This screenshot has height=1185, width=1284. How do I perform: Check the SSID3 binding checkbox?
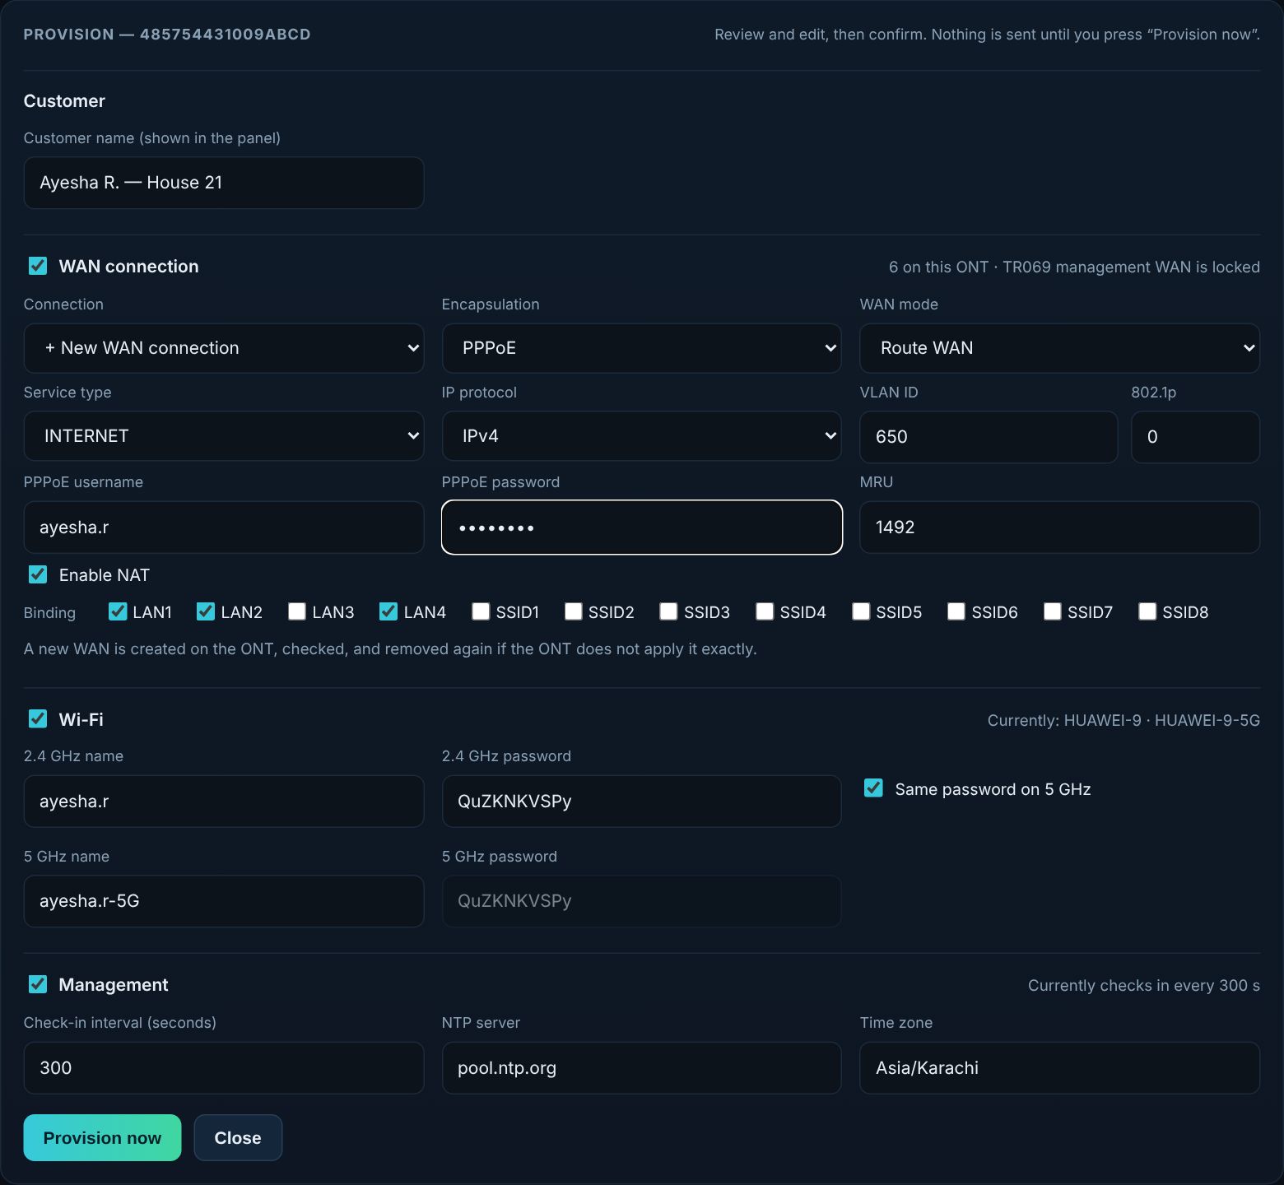click(x=668, y=611)
